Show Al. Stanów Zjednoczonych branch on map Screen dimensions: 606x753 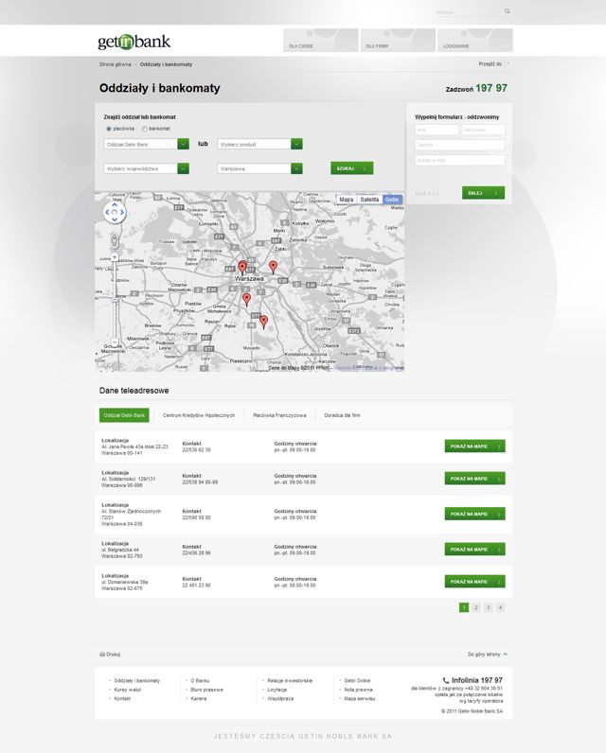pyautogui.click(x=474, y=514)
